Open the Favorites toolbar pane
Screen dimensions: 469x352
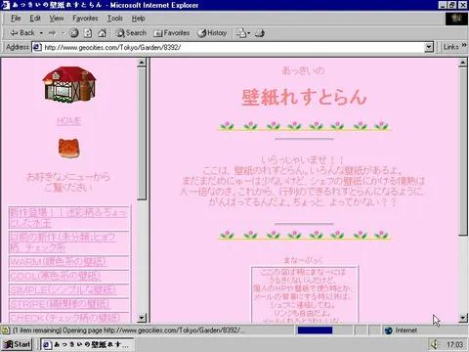click(x=172, y=33)
